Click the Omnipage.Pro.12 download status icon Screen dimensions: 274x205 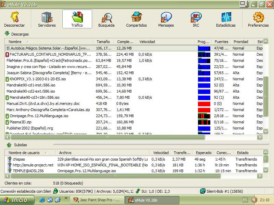coord(7,116)
